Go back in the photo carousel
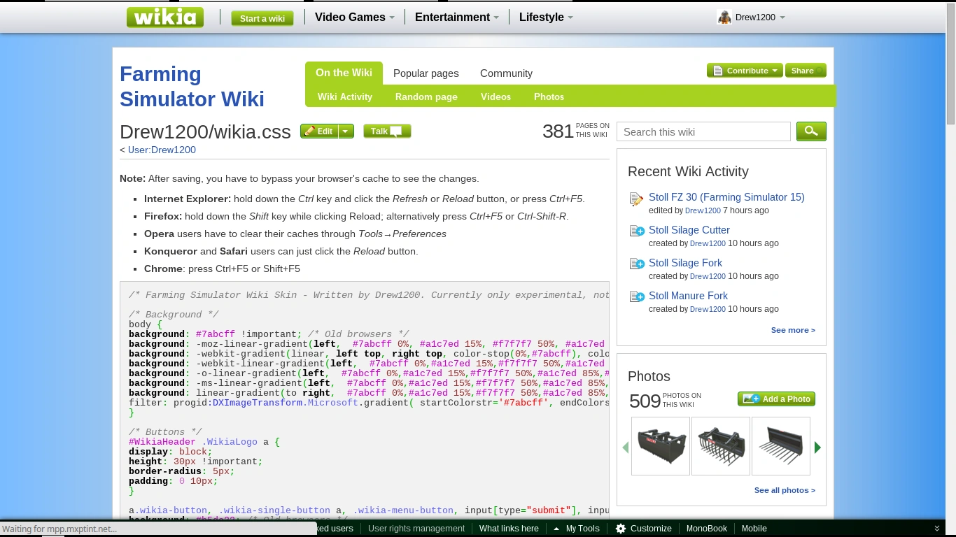The width and height of the screenshot is (956, 537). 625,447
